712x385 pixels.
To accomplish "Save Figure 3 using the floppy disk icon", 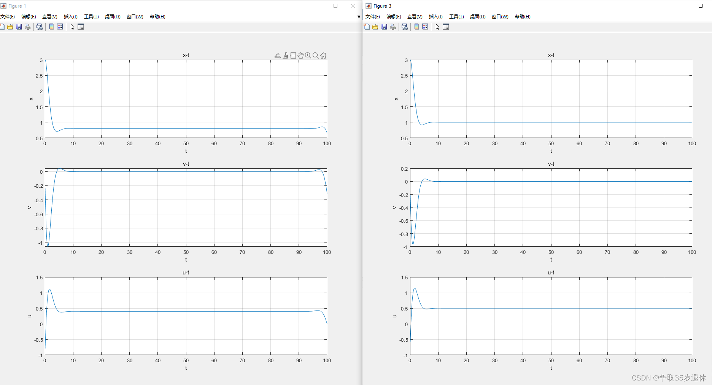I will [384, 27].
